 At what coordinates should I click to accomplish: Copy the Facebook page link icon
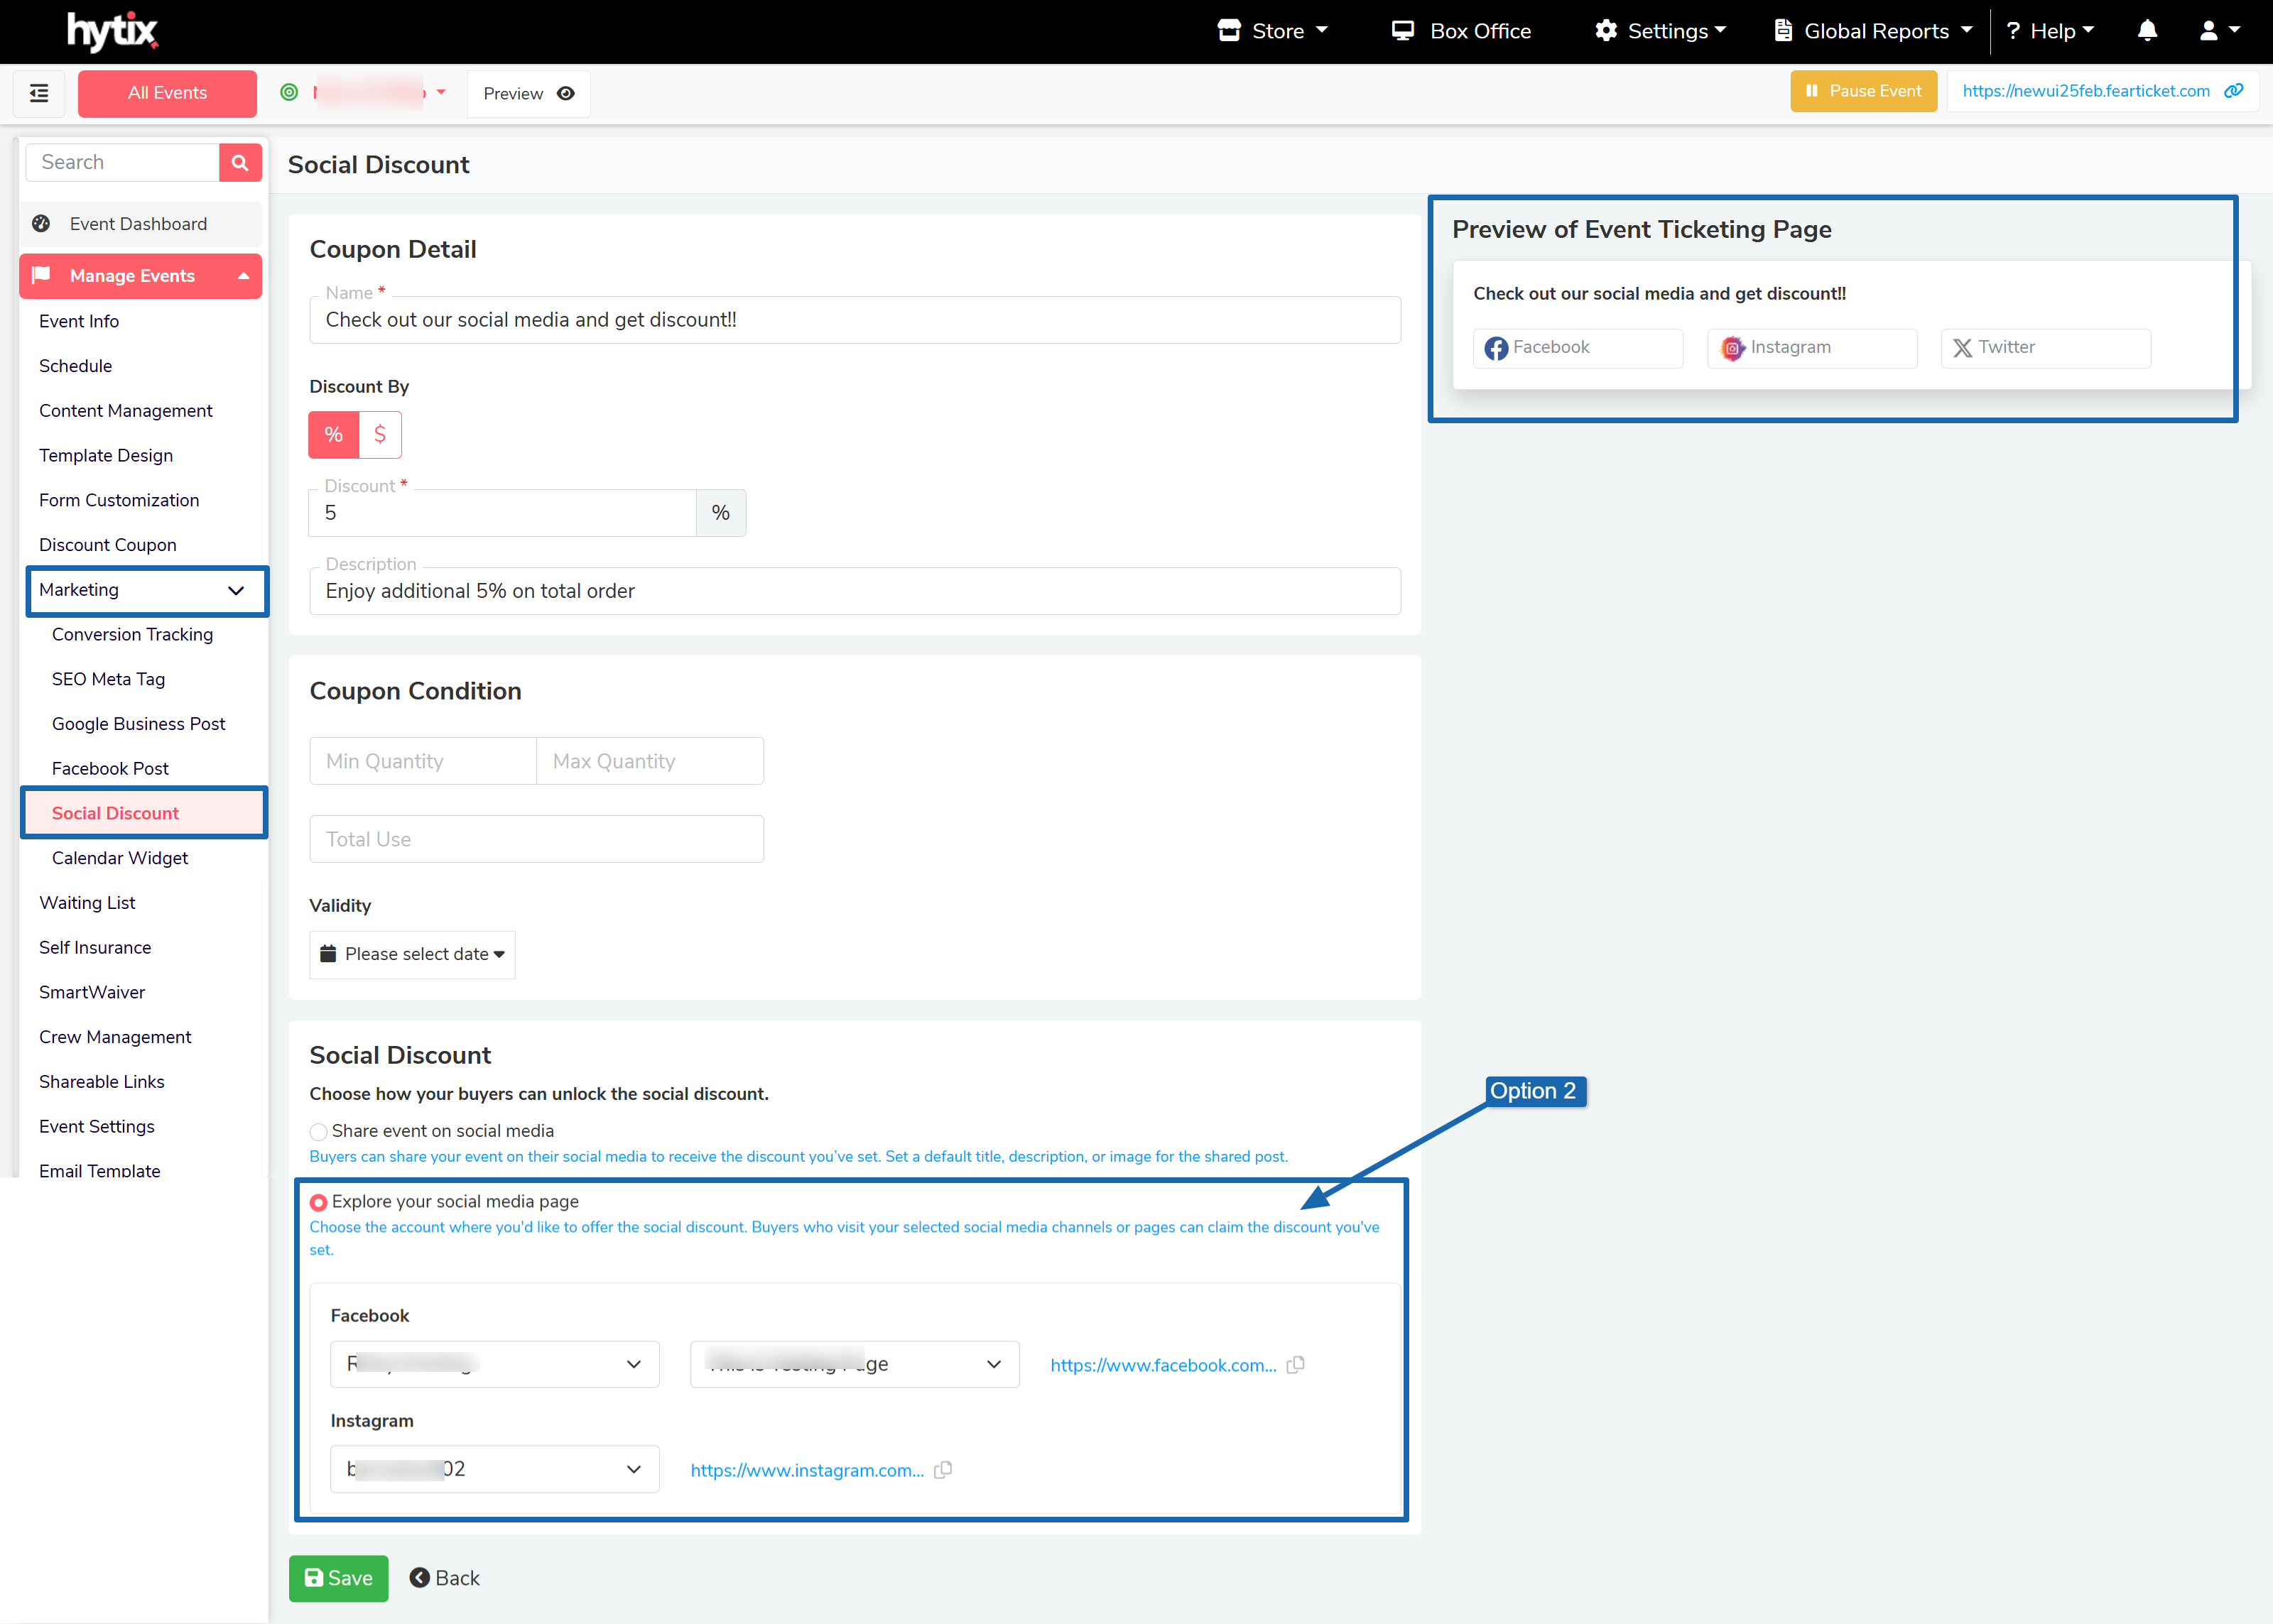tap(1296, 1365)
